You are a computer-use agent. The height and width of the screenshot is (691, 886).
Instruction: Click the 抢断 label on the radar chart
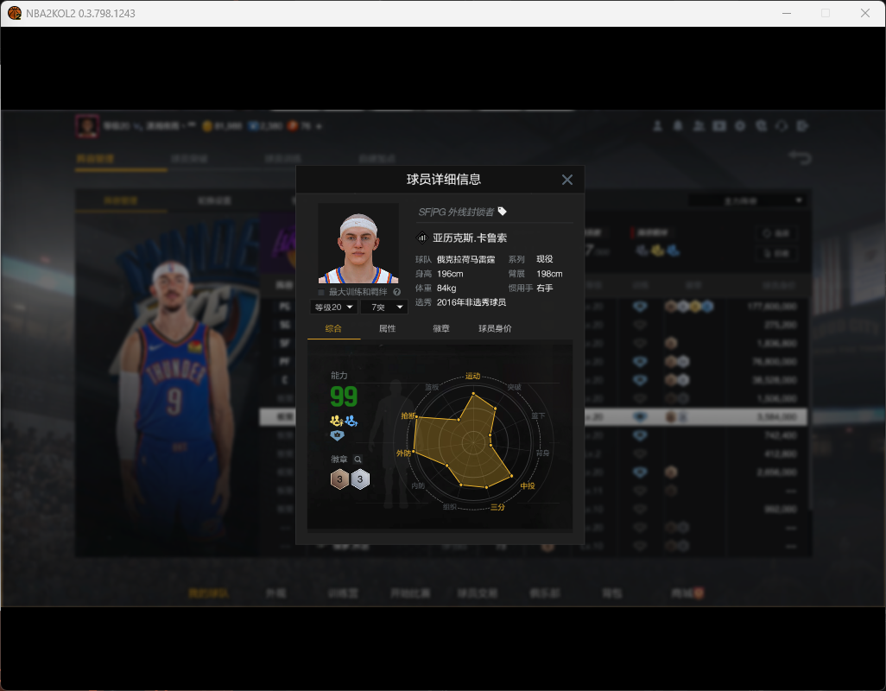[x=408, y=415]
